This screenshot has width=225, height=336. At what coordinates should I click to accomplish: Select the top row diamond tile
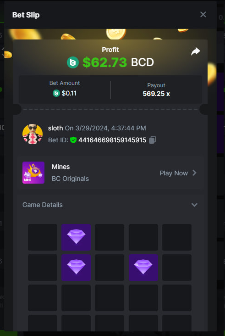coord(76,237)
